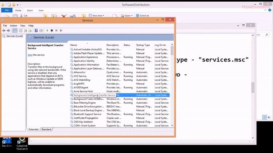Open service Properties from the Services toolbar
Screen dimensions: 273x153
(21, 31)
